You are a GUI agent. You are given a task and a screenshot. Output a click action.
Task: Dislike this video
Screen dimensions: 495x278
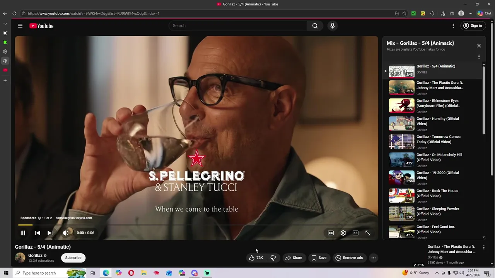tap(273, 258)
